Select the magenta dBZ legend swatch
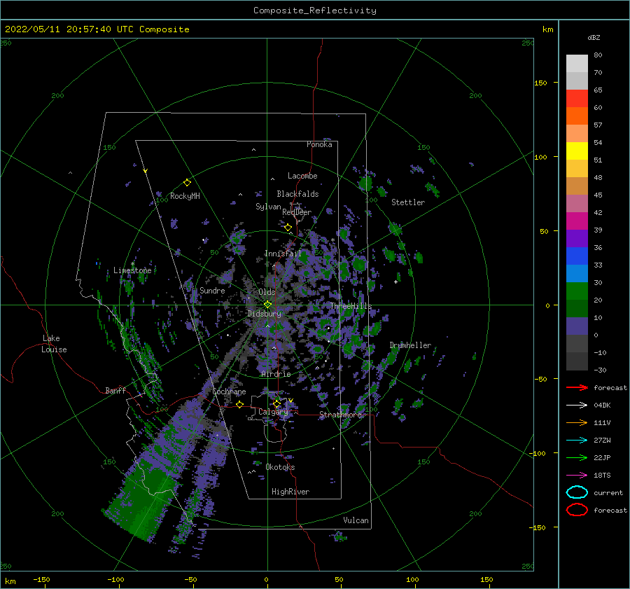Viewport: 630px width, 589px height. click(x=577, y=221)
